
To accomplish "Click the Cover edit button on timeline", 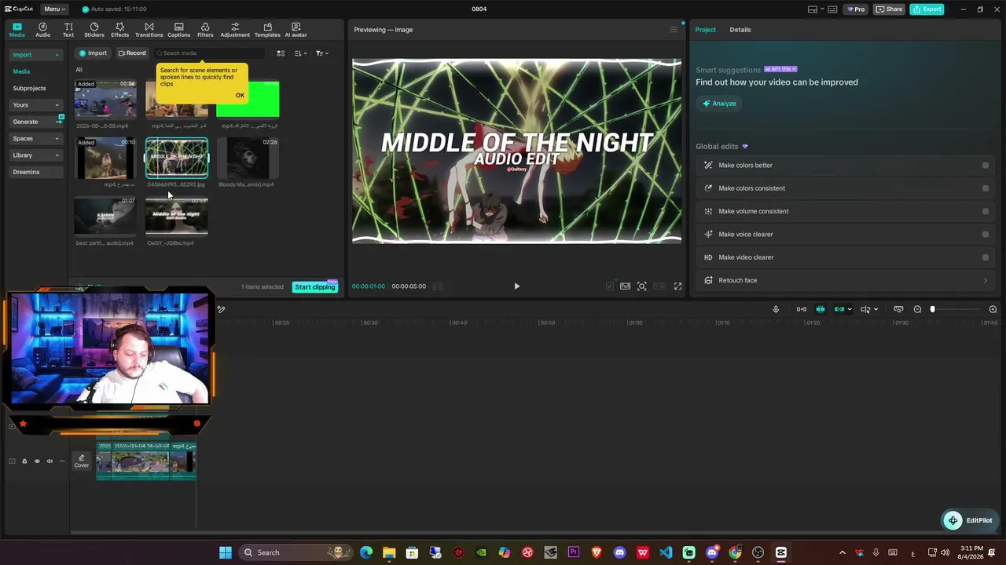I will (82, 461).
